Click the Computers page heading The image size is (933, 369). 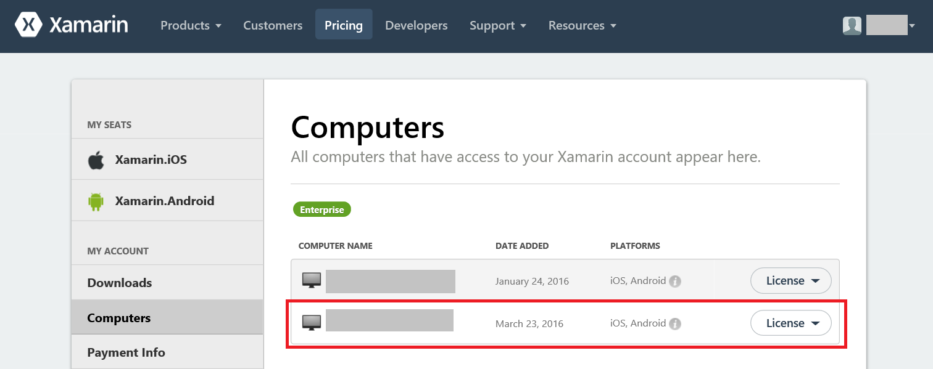point(368,128)
